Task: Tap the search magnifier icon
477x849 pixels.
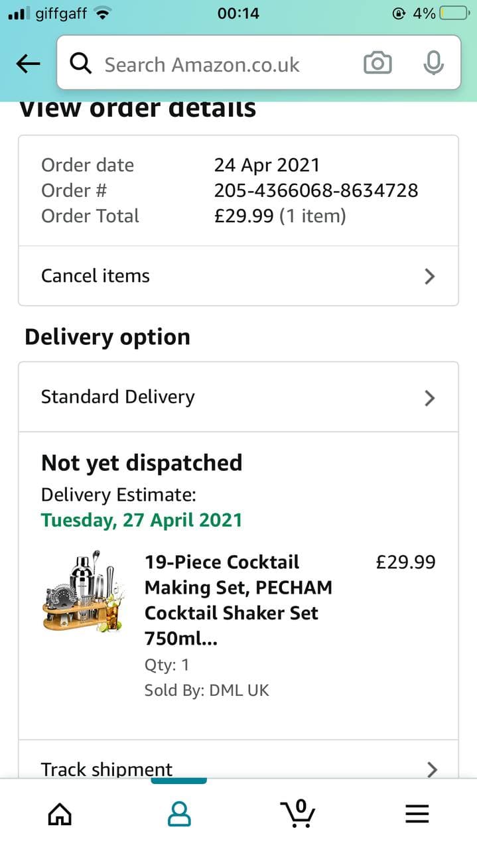Action: point(80,64)
